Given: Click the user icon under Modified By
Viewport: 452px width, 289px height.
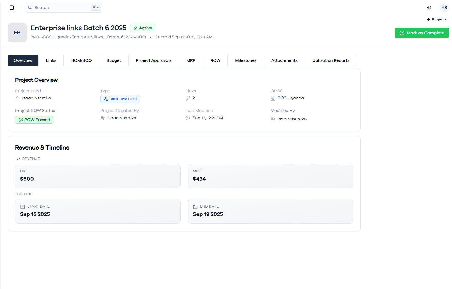Looking at the screenshot, I should [273, 119].
